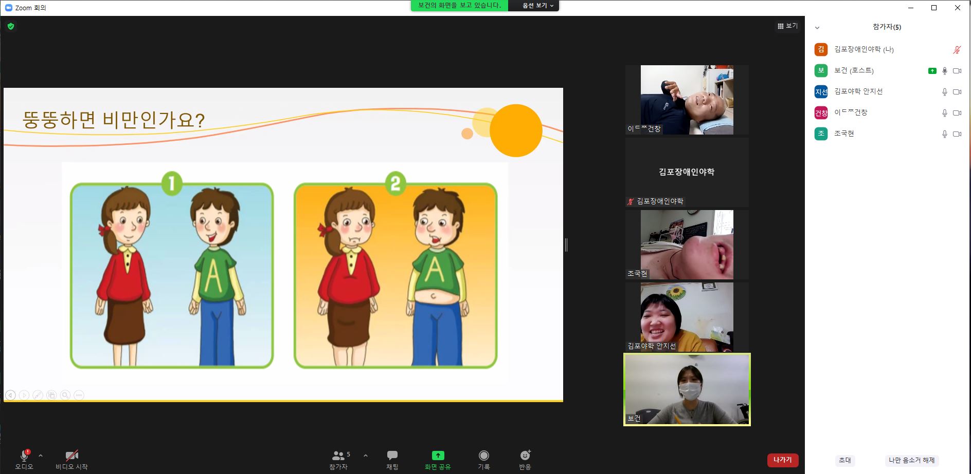Start screen sharing with 화면 공유
This screenshot has width=971, height=474.
438,460
